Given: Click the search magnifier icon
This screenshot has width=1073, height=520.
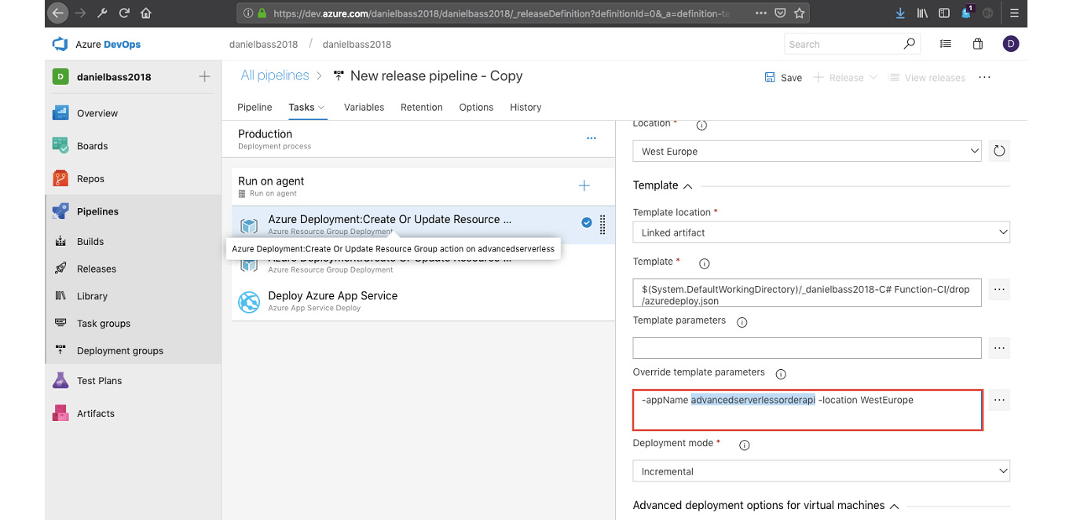Looking at the screenshot, I should pyautogui.click(x=910, y=44).
